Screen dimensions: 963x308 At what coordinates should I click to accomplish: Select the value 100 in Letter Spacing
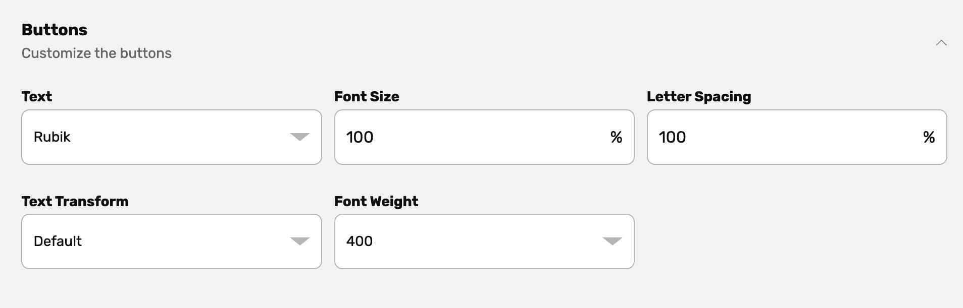672,137
